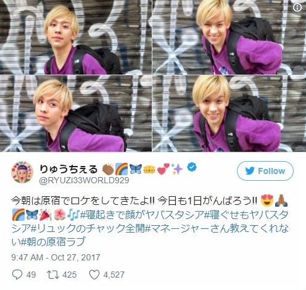Click the heart-eyes emoji in tweet

267,201
